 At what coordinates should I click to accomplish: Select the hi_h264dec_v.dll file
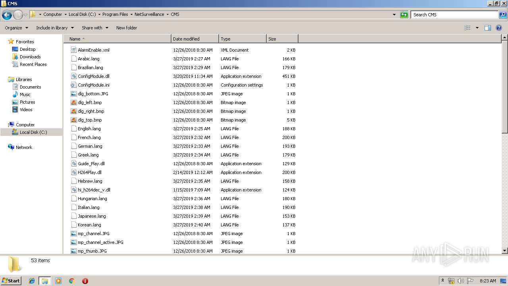click(x=94, y=190)
